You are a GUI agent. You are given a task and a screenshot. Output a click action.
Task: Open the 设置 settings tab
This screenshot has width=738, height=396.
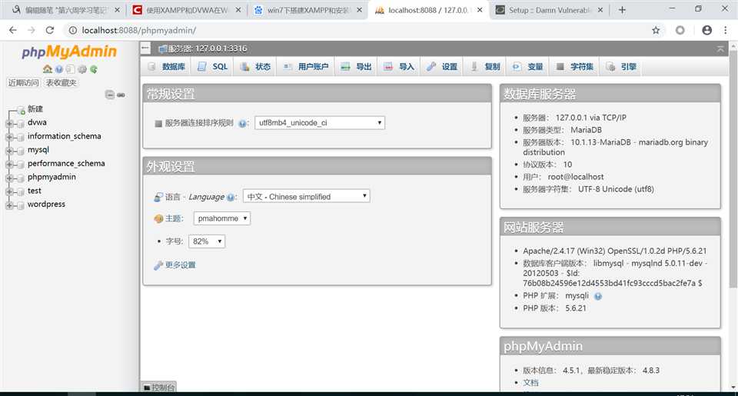441,67
